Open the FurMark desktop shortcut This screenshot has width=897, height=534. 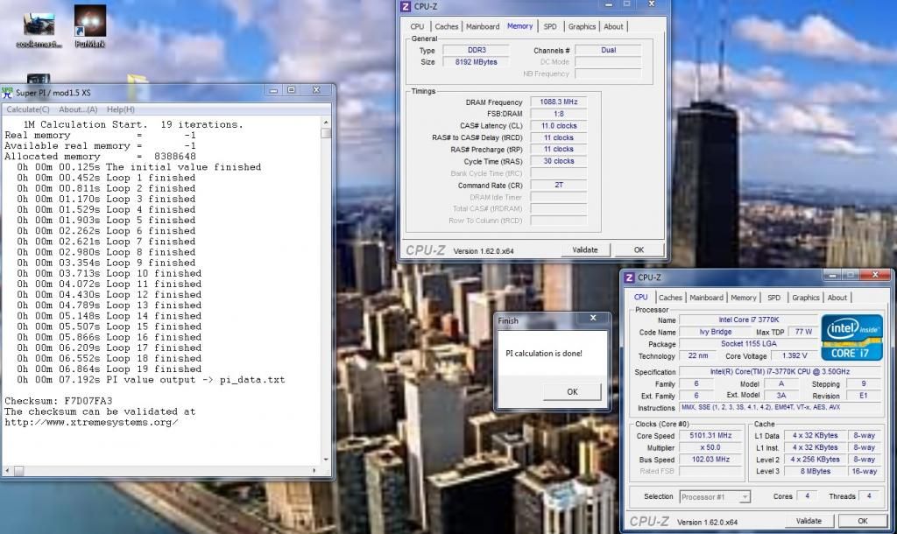click(89, 23)
